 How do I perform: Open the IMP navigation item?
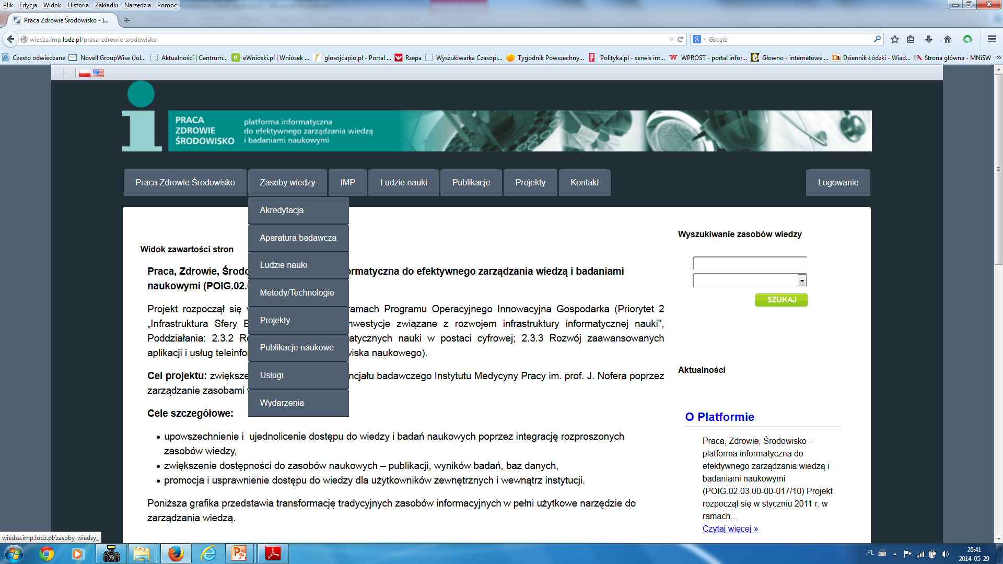347,182
